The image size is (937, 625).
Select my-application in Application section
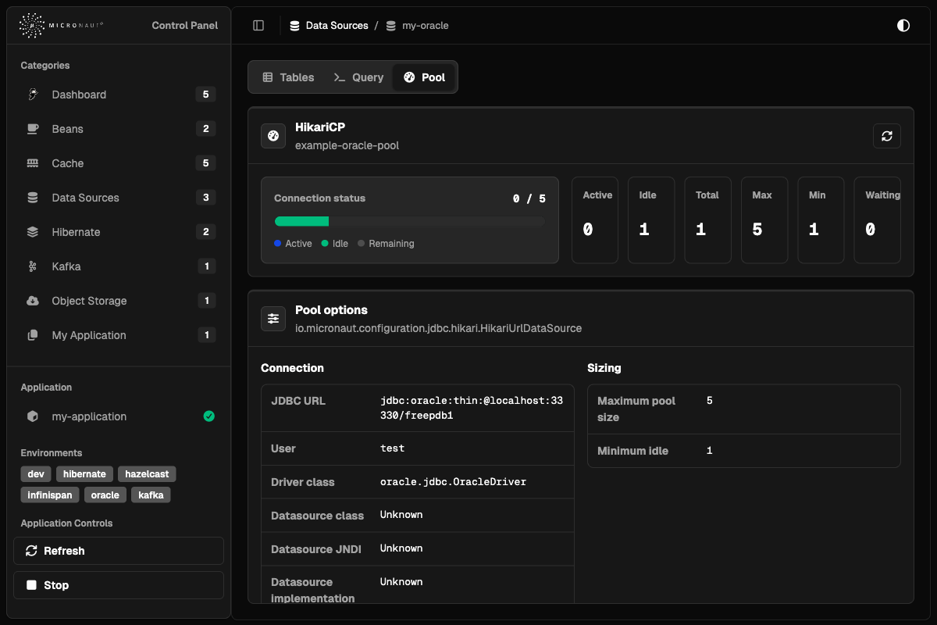click(x=119, y=416)
